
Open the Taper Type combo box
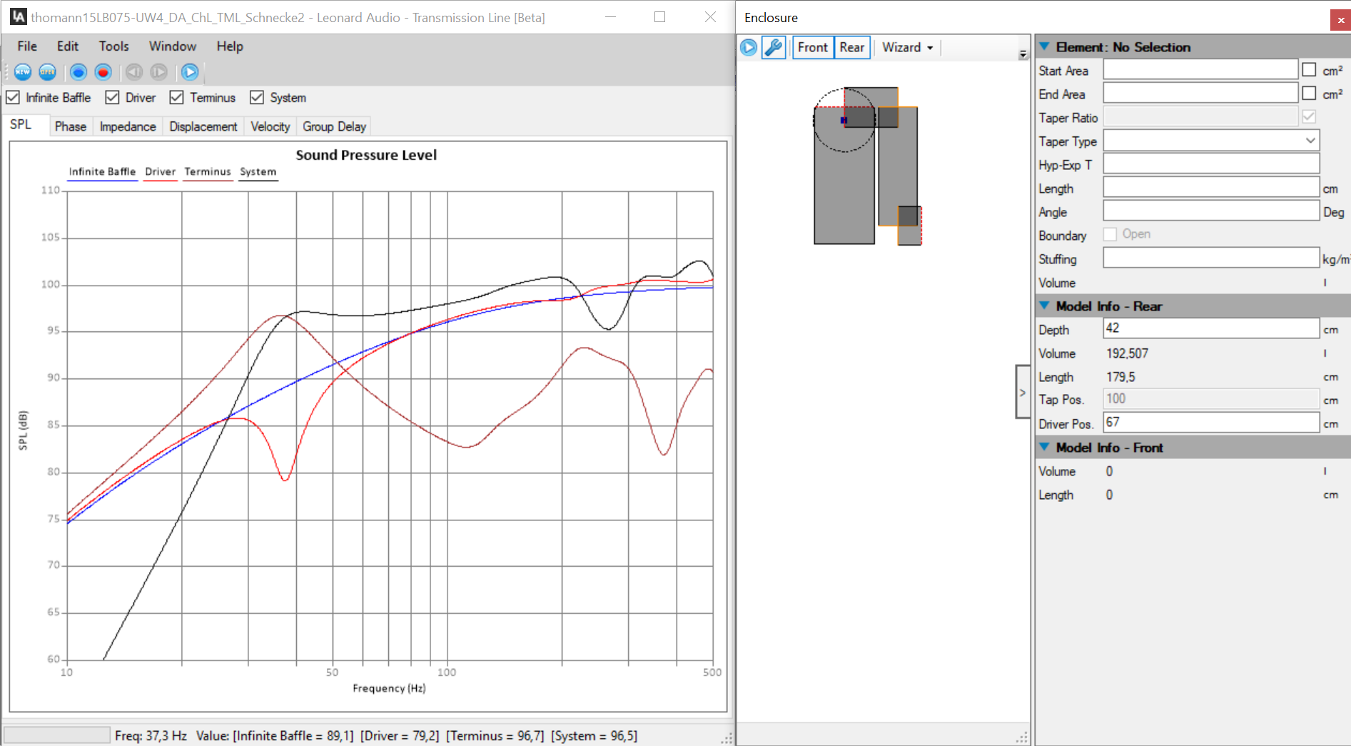[x=1210, y=141]
